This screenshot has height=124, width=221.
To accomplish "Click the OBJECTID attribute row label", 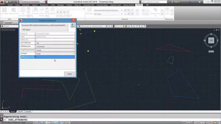I will point(28,40).
